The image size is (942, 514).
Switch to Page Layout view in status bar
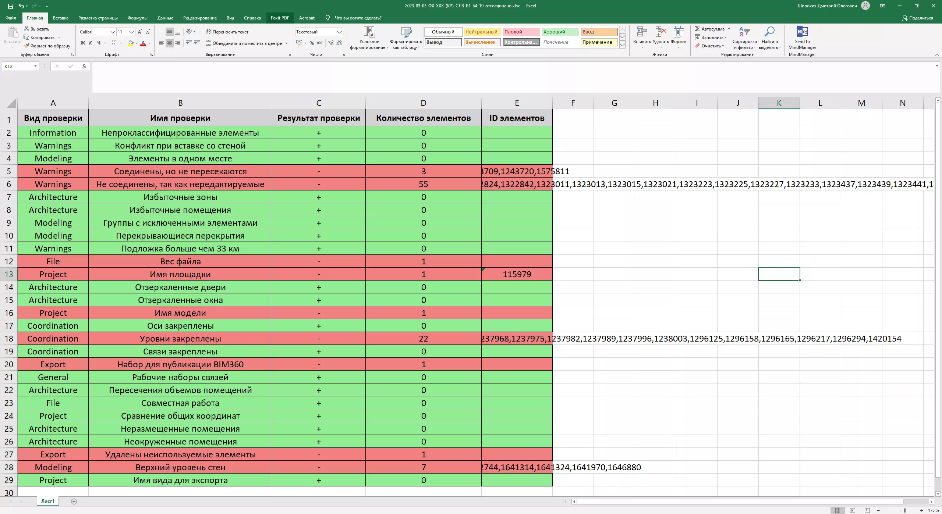(852, 510)
